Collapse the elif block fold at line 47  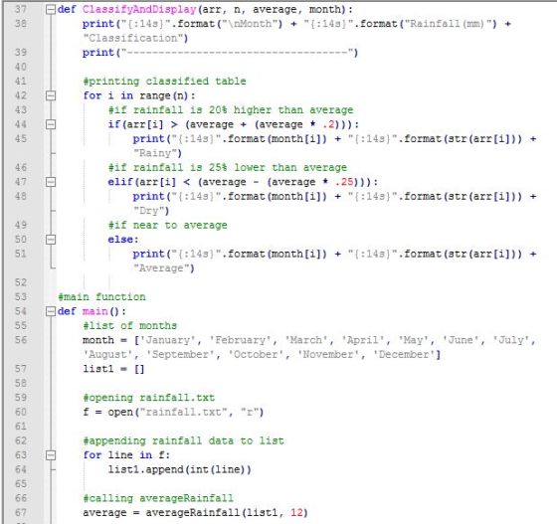pyautogui.click(x=51, y=182)
